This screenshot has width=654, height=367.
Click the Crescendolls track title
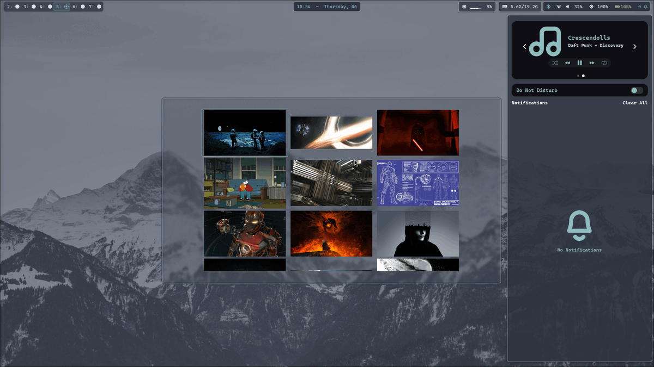coord(589,38)
